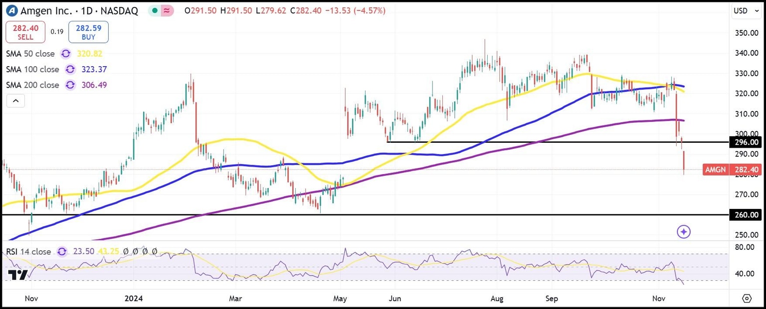Click the 260.00 horizontal line price label
The height and width of the screenshot is (309, 766).
tap(746, 215)
